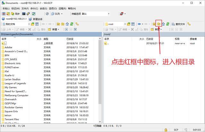
Task: Sort local files by 名字 column header
Action: point(15,39)
